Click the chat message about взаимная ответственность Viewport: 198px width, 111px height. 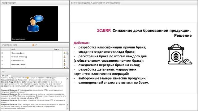(28, 80)
